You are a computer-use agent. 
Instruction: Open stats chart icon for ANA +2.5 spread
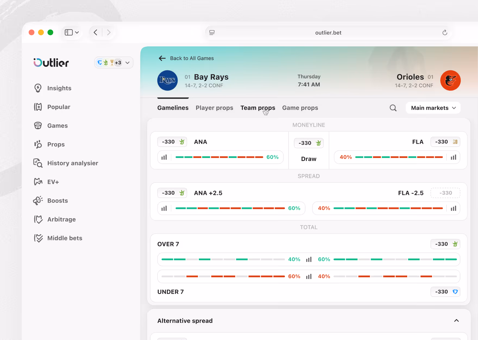pyautogui.click(x=164, y=208)
